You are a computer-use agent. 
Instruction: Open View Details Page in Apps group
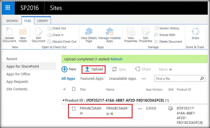pos(89,35)
